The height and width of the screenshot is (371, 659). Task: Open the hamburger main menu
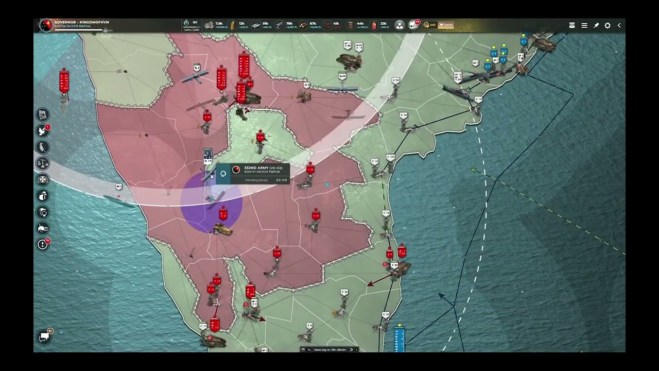[584, 25]
